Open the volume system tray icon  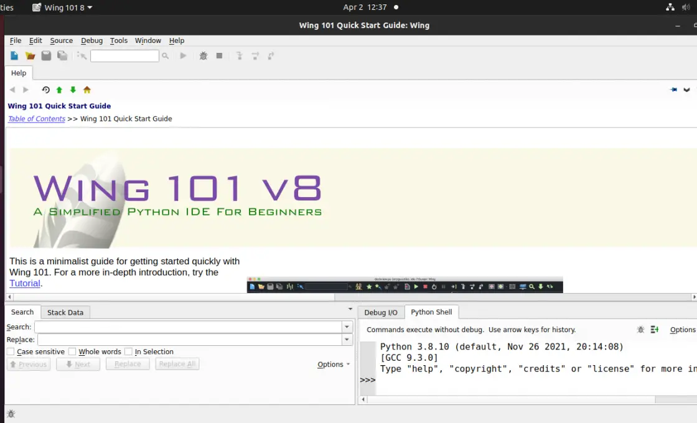coord(686,7)
